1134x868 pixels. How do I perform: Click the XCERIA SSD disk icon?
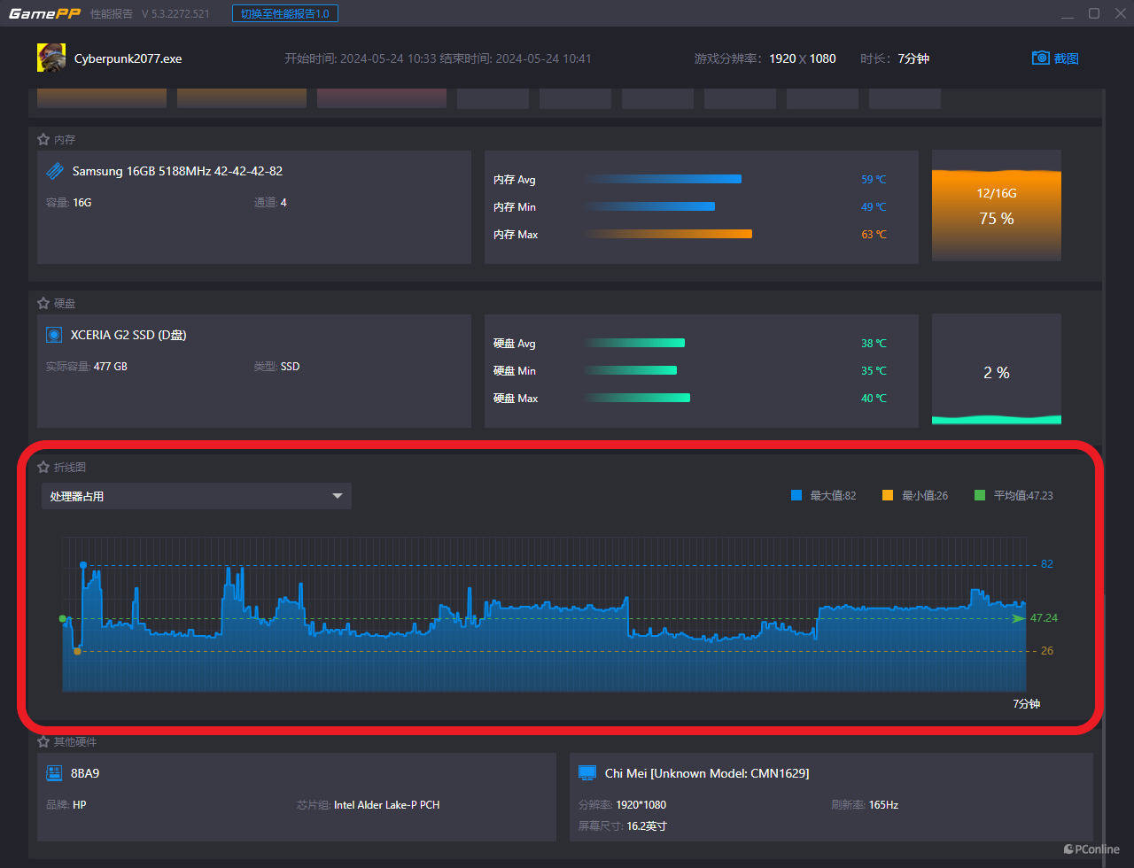click(54, 335)
